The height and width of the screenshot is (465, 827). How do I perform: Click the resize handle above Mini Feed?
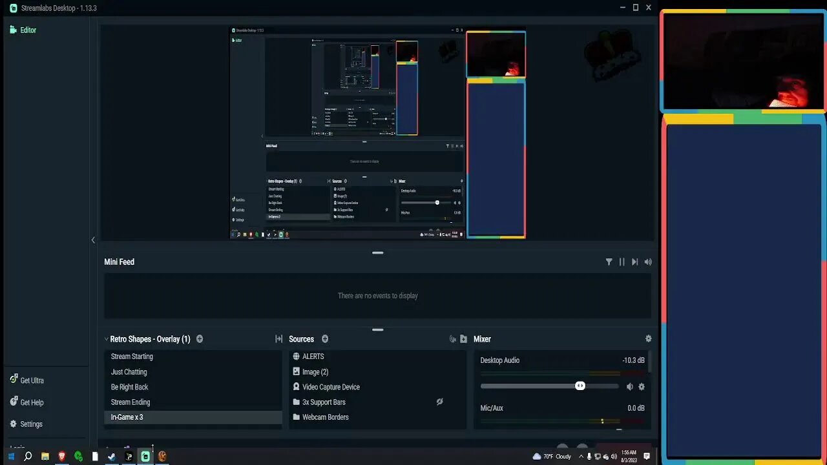(378, 253)
